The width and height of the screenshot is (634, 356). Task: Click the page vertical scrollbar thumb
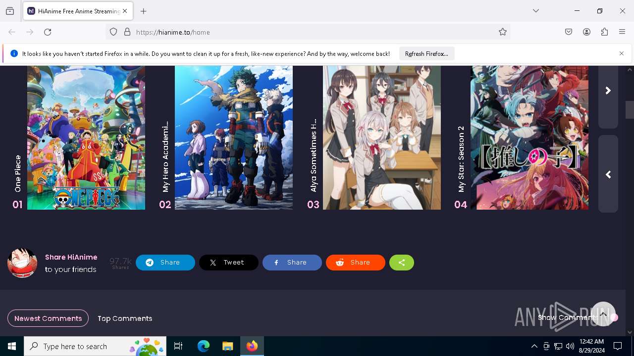(630, 110)
